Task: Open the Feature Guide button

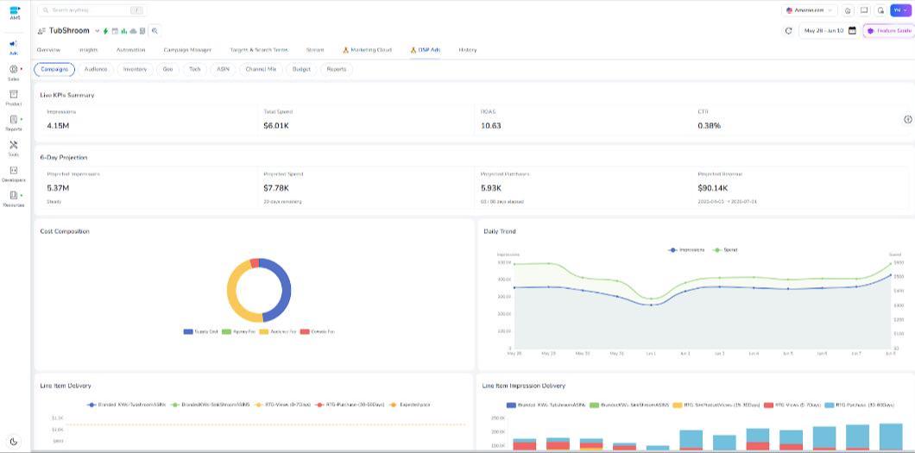Action: pos(889,31)
